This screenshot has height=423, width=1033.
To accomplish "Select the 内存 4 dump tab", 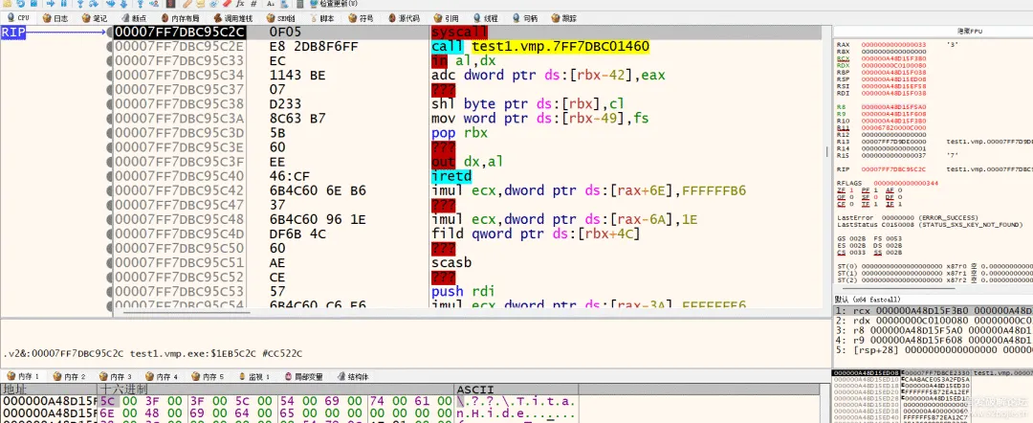I will coord(161,377).
